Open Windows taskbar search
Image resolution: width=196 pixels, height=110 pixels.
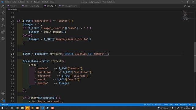coord(7,108)
